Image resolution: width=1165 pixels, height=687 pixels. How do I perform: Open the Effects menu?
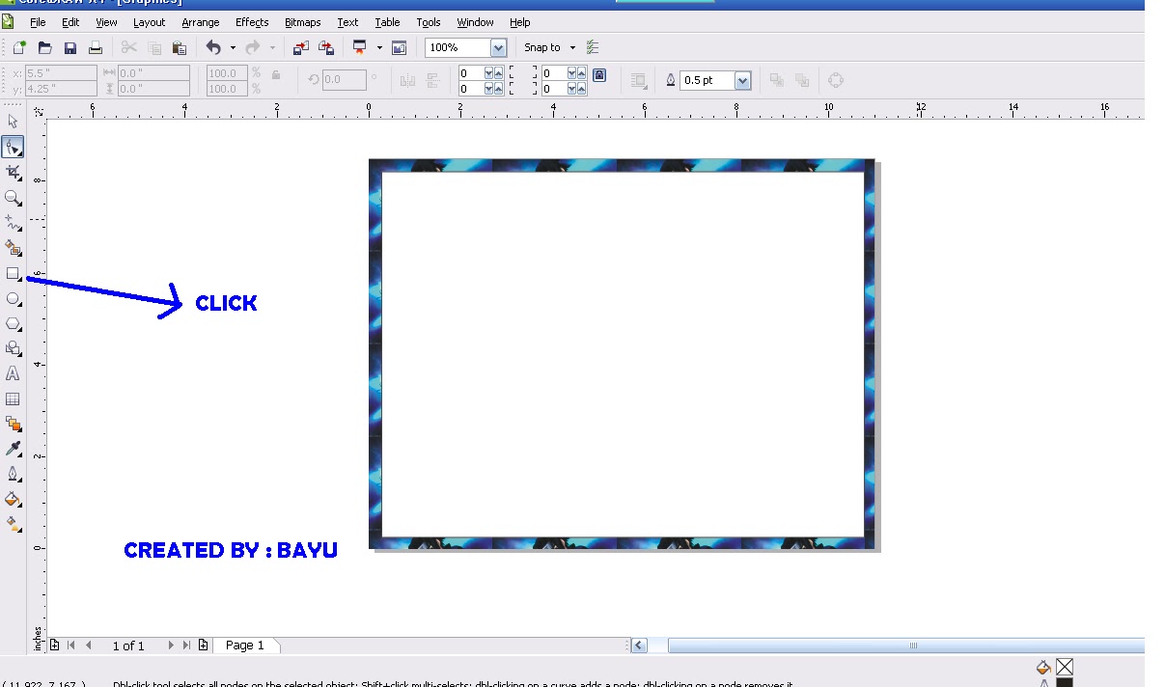pos(252,22)
